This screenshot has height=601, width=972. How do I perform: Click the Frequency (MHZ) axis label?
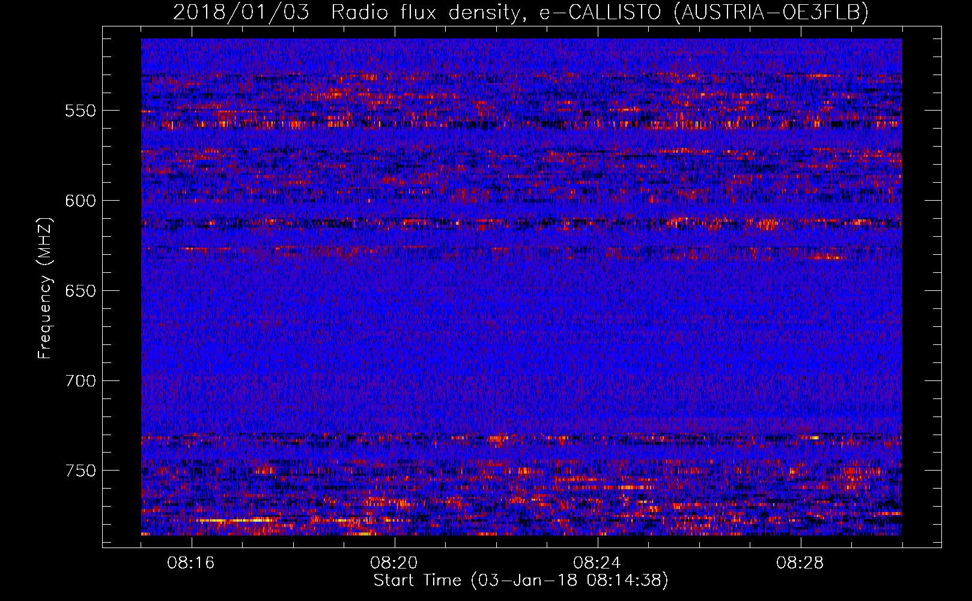pyautogui.click(x=45, y=288)
